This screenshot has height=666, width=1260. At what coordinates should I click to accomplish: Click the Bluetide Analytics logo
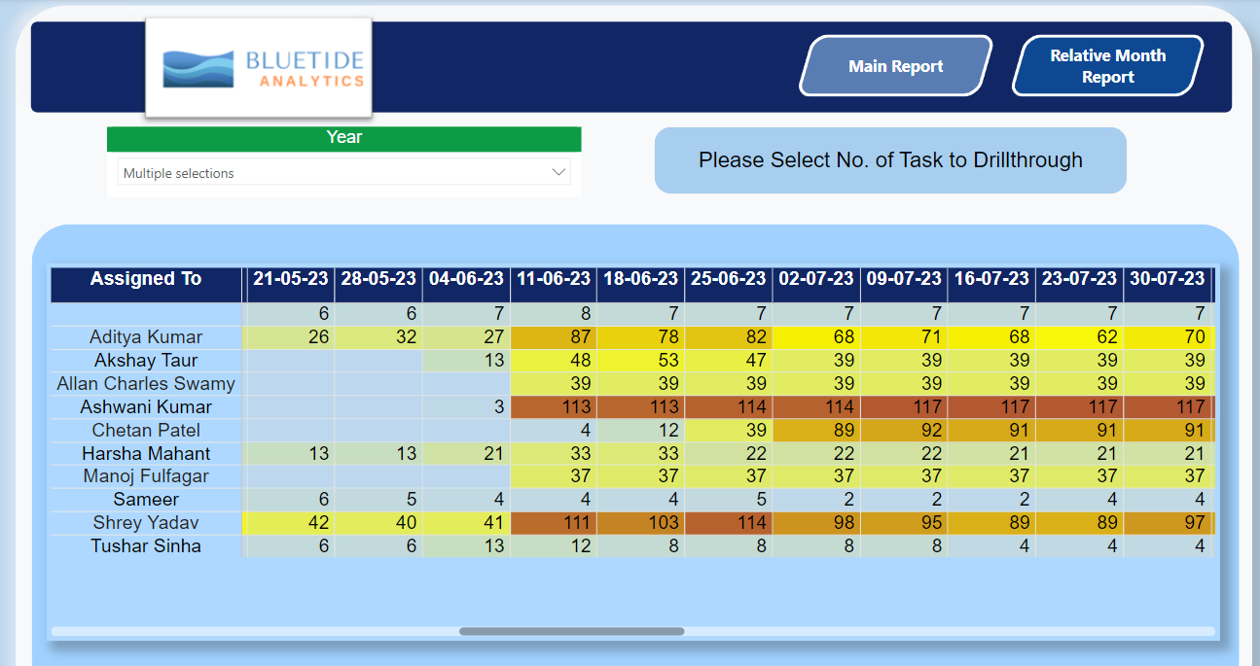[x=259, y=68]
